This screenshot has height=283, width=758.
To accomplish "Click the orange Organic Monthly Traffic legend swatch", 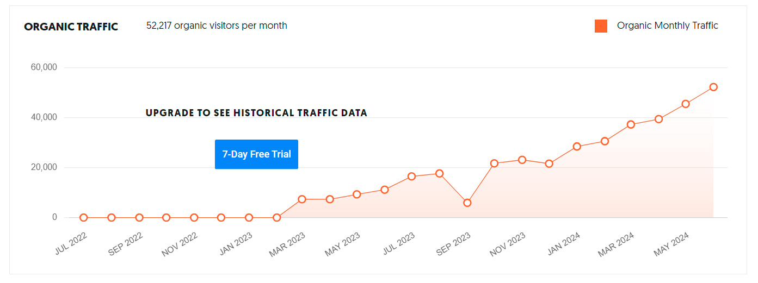I will 601,26.
